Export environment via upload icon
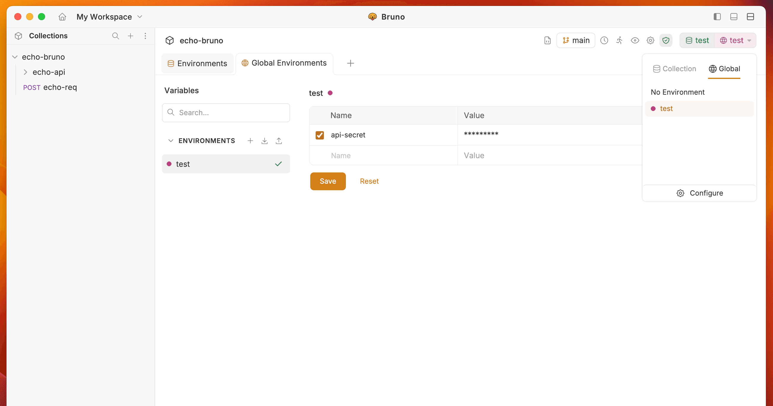This screenshot has width=773, height=406. point(279,141)
